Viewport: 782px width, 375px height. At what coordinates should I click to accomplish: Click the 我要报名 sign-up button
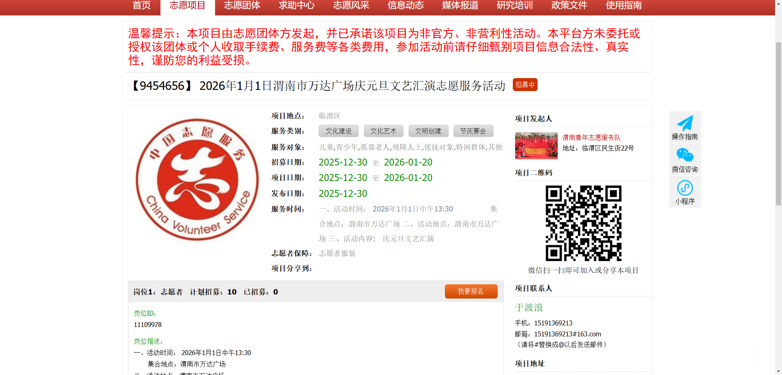coord(471,291)
